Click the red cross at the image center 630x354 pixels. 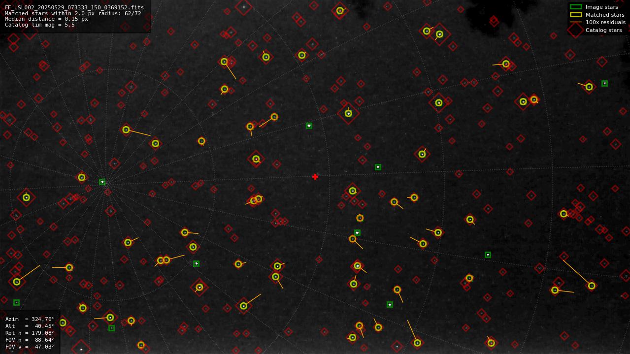coord(315,177)
